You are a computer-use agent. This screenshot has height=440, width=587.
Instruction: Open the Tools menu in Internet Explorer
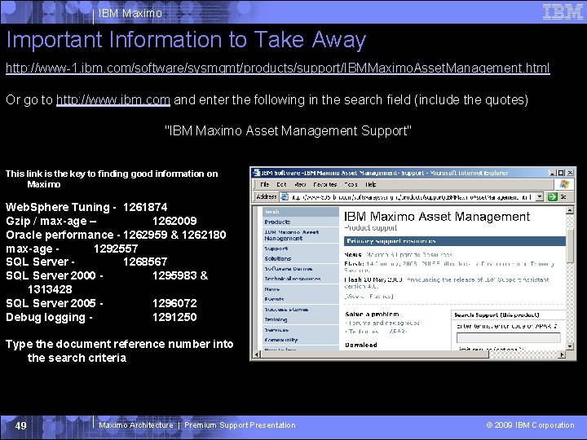coord(351,184)
